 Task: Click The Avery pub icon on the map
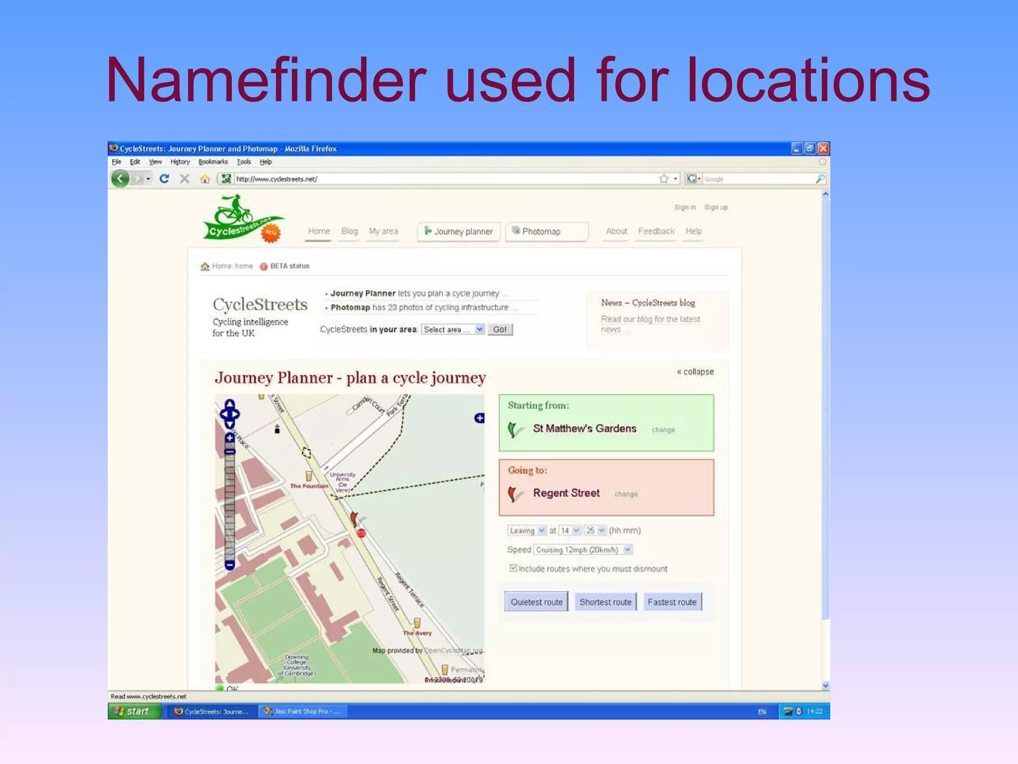pyautogui.click(x=417, y=623)
